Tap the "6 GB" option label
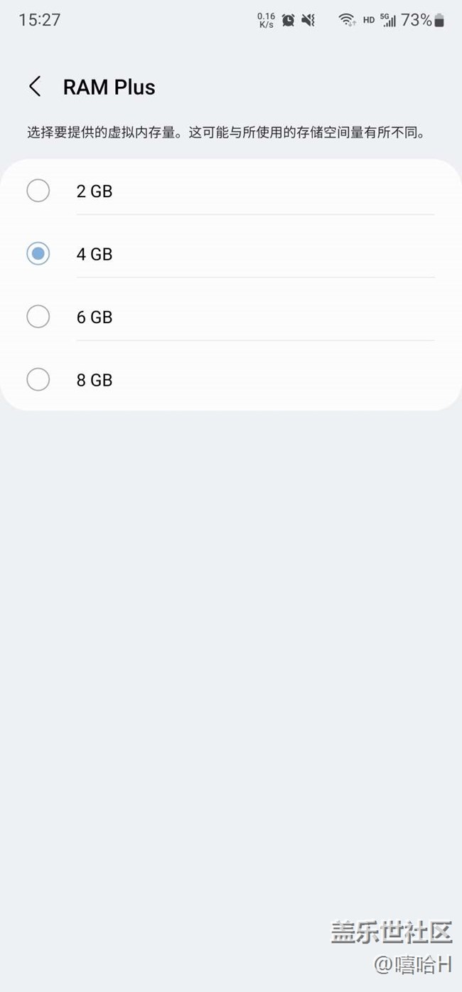 95,317
